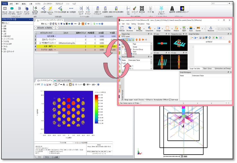Toggle highlighted active-cursor icon in Detector Viewer
Screen dimensions: 237x163
coord(70,85)
